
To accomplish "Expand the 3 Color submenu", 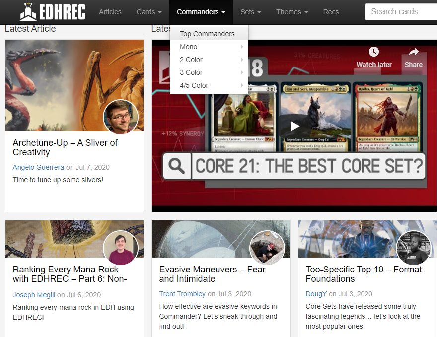I will 209,72.
